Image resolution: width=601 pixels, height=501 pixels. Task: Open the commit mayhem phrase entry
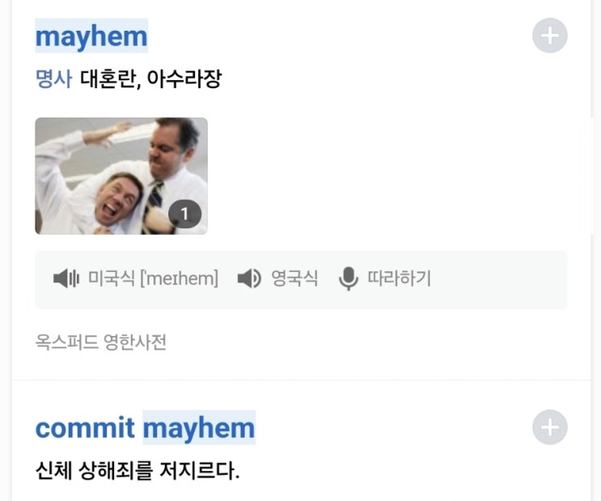pos(146,427)
